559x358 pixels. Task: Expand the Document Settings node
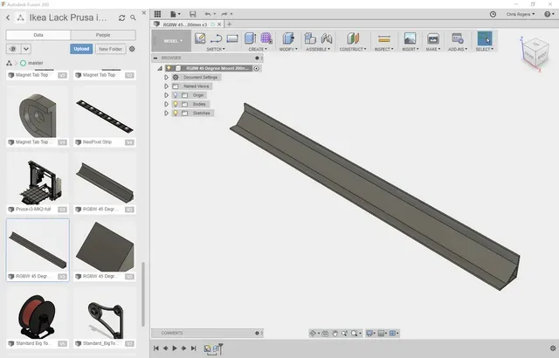pyautogui.click(x=167, y=78)
